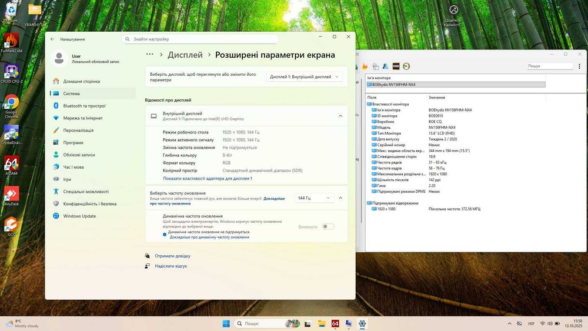Open Home page in Settings sidebar
Viewport: 588px width, 331px height.
point(92,81)
